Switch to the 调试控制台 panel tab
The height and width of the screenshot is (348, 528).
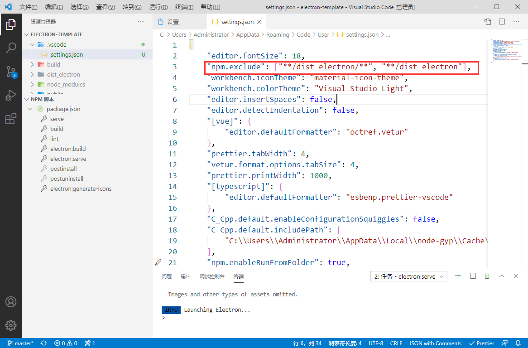coord(212,276)
